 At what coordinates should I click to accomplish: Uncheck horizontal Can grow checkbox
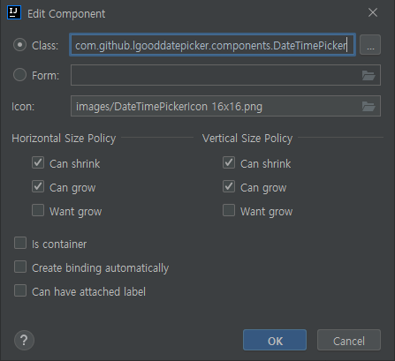pos(38,186)
